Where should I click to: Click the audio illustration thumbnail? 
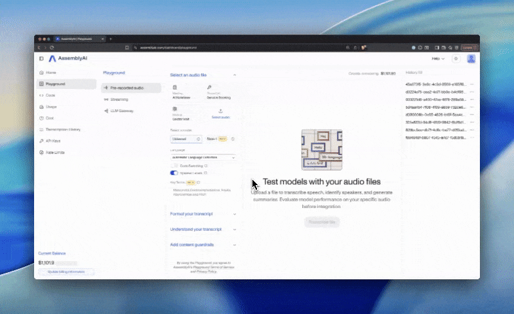322,150
